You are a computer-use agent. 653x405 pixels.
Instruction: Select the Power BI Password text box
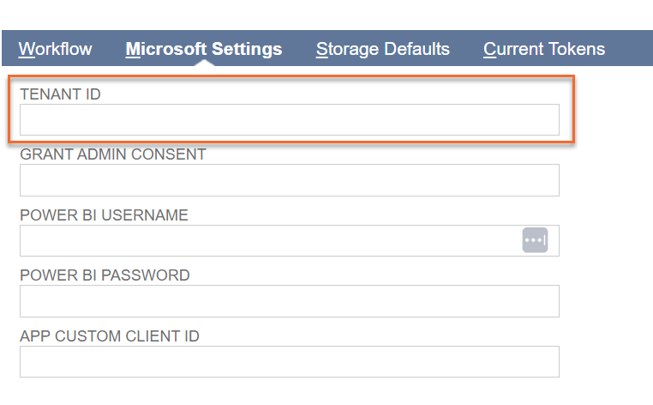tap(290, 301)
